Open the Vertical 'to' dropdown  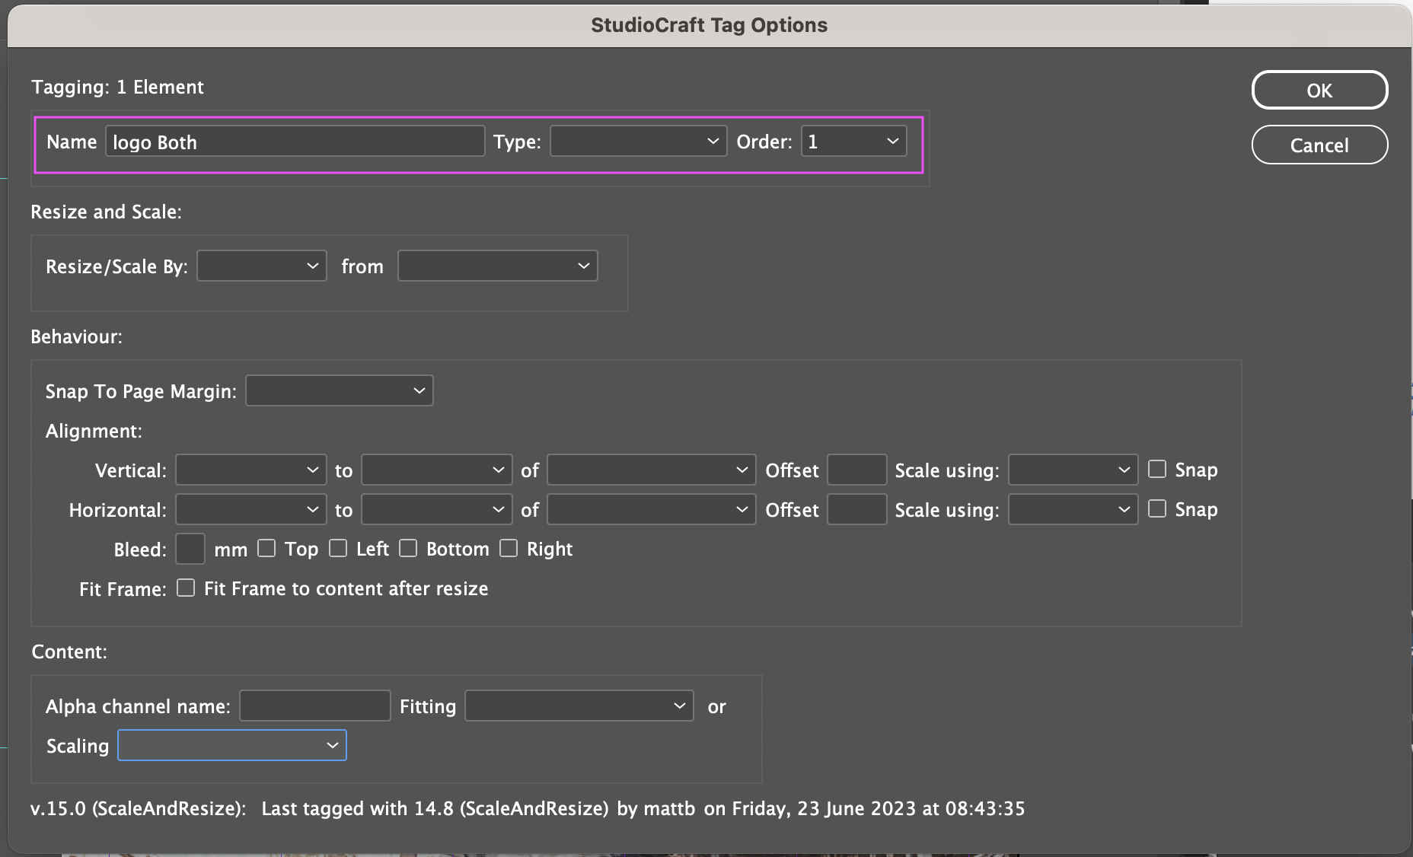pyautogui.click(x=436, y=470)
